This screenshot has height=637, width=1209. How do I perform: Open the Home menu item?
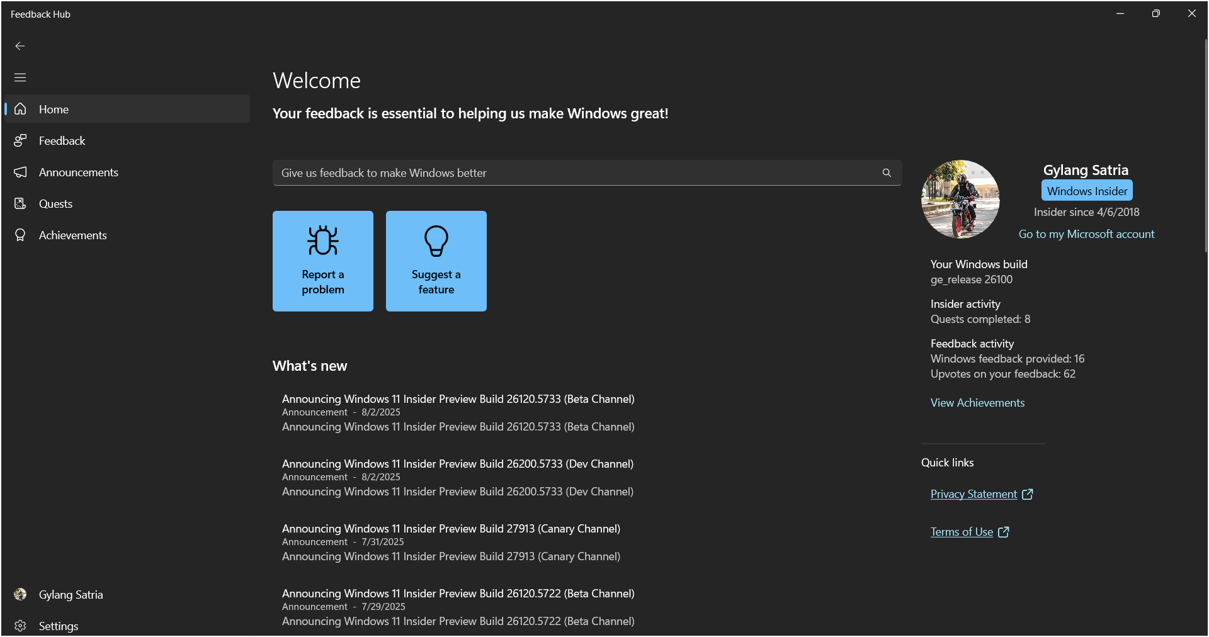point(127,109)
